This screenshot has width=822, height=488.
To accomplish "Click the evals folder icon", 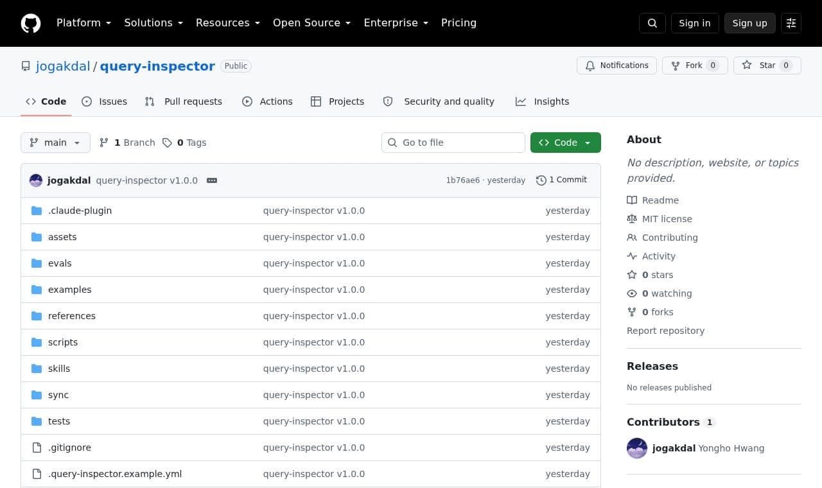I will [x=37, y=263].
